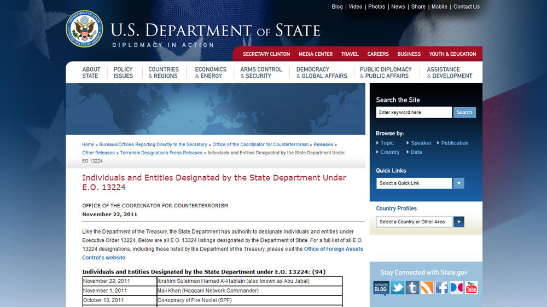547x307 pixels.
Task: Open the Countries & Regions menu
Action: pyautogui.click(x=163, y=73)
